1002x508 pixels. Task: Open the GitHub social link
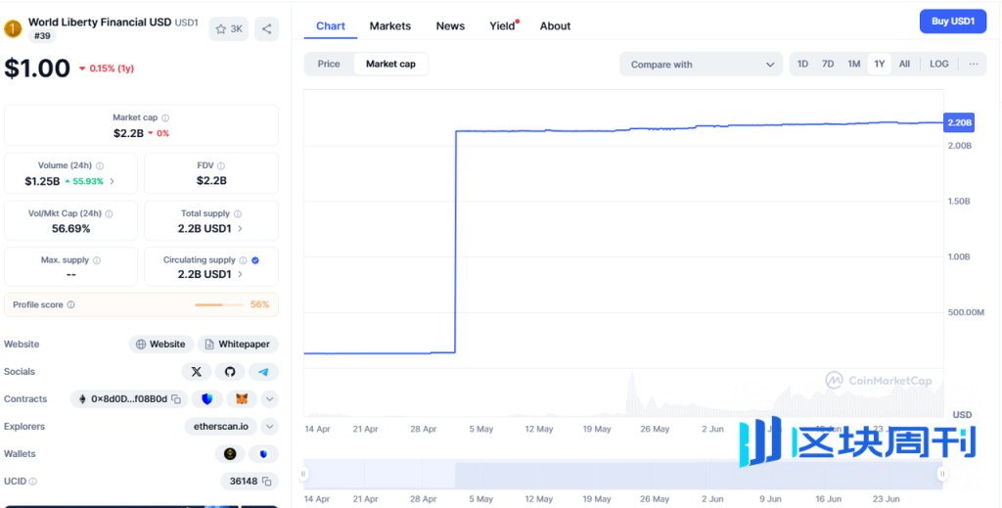[229, 371]
